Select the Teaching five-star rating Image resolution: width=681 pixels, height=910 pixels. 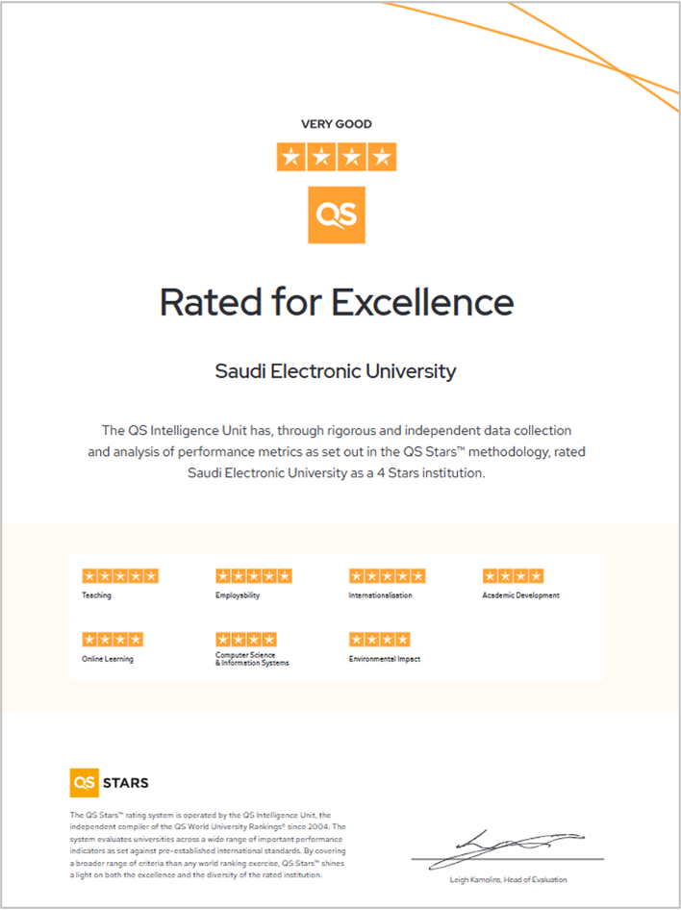(120, 576)
